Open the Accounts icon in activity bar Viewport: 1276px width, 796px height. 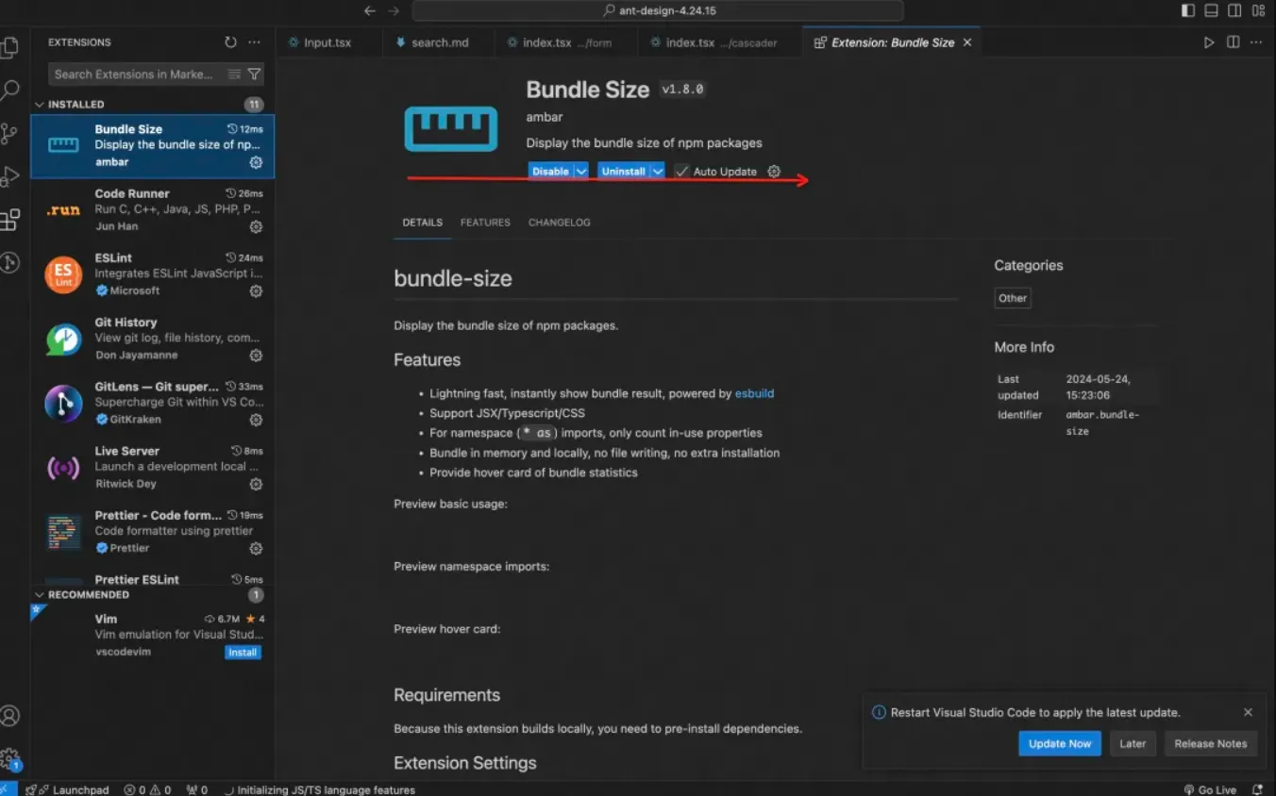(x=9, y=716)
